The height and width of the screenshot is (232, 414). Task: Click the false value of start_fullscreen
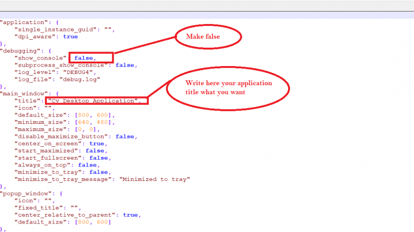coord(98,158)
